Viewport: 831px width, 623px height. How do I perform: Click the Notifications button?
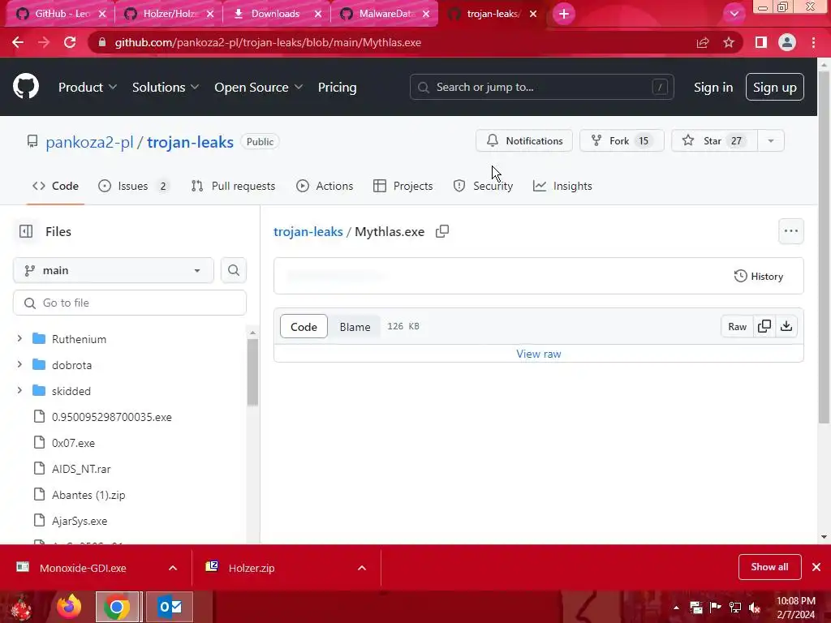523,141
